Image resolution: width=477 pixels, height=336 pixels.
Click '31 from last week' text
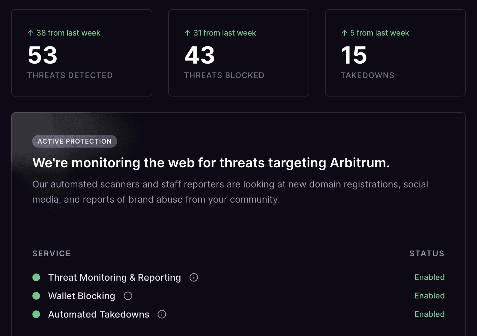[x=225, y=33]
